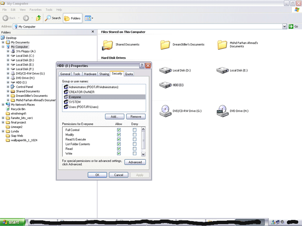Viewport: 302px width, 226px height.
Task: Select DVD/CD-RW Drive (G:) icon in main pane
Action: coord(165,111)
